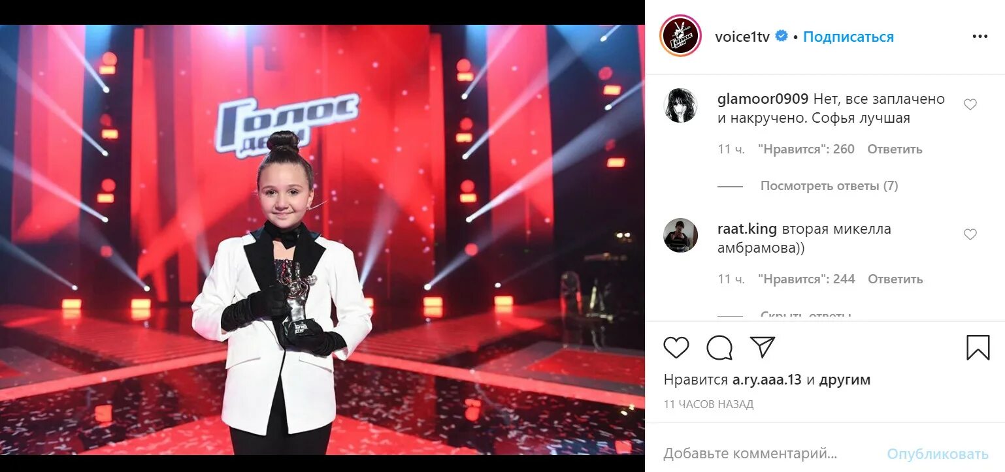Follow the account via Подписаться
1005x472 pixels.
click(x=848, y=37)
